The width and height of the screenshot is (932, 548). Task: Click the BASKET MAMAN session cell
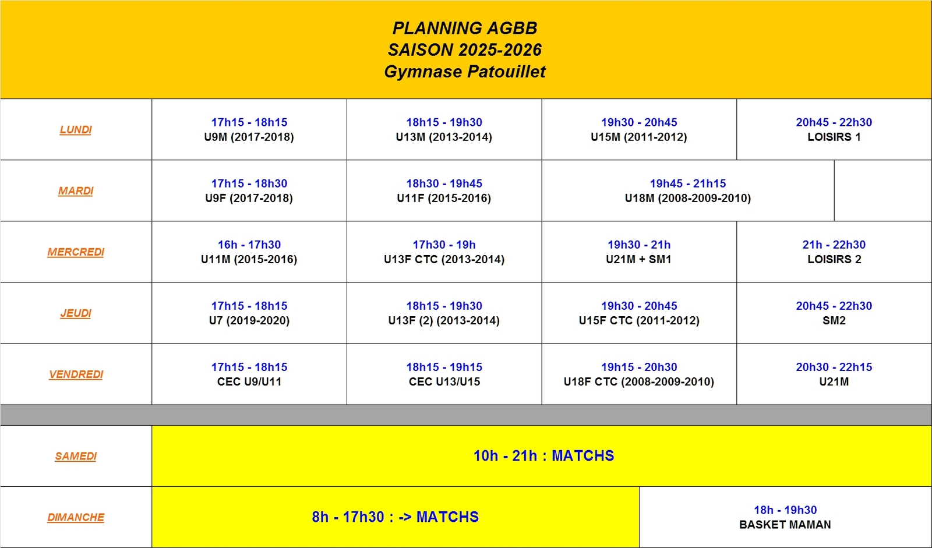point(785,517)
